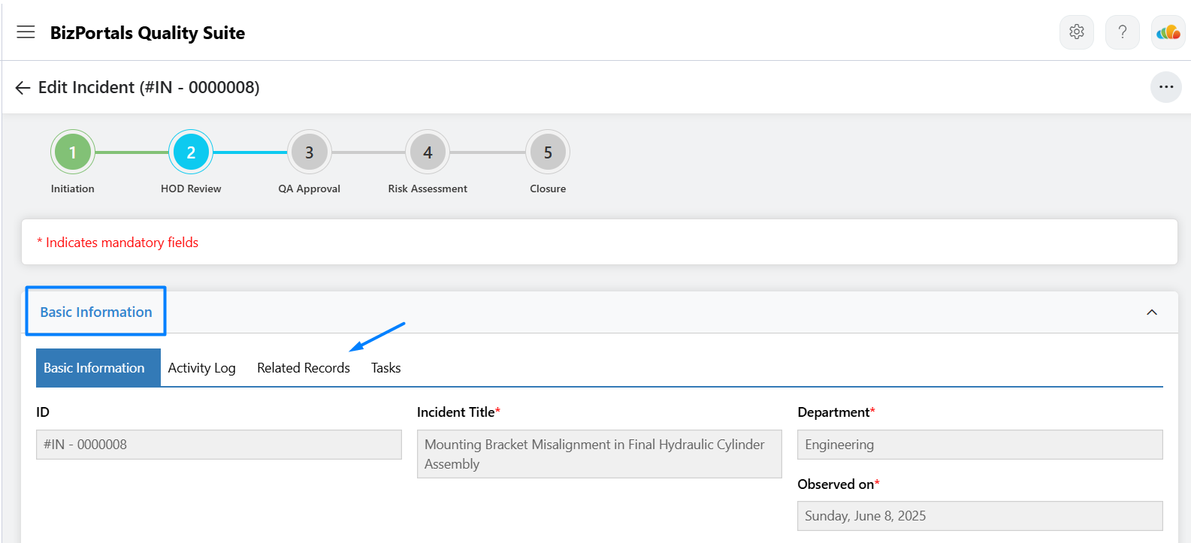The width and height of the screenshot is (1191, 543).
Task: Click the Initiation step label
Action: tap(73, 189)
